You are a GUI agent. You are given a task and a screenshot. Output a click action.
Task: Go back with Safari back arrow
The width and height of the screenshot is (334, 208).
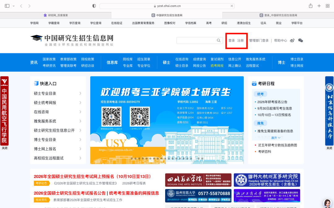pyautogui.click(x=21, y=6)
